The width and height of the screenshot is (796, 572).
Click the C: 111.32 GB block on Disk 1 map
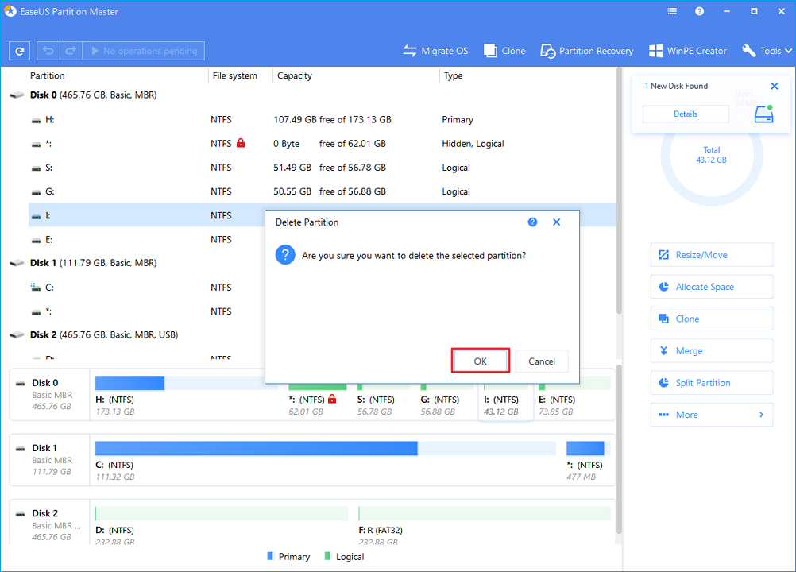[x=326, y=461]
